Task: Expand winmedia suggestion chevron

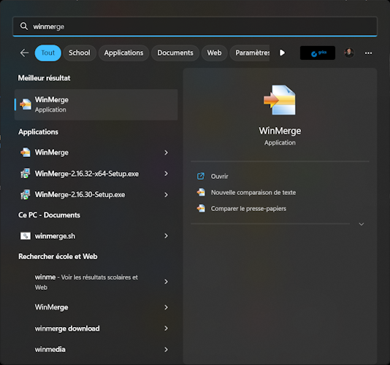Action: click(166, 350)
